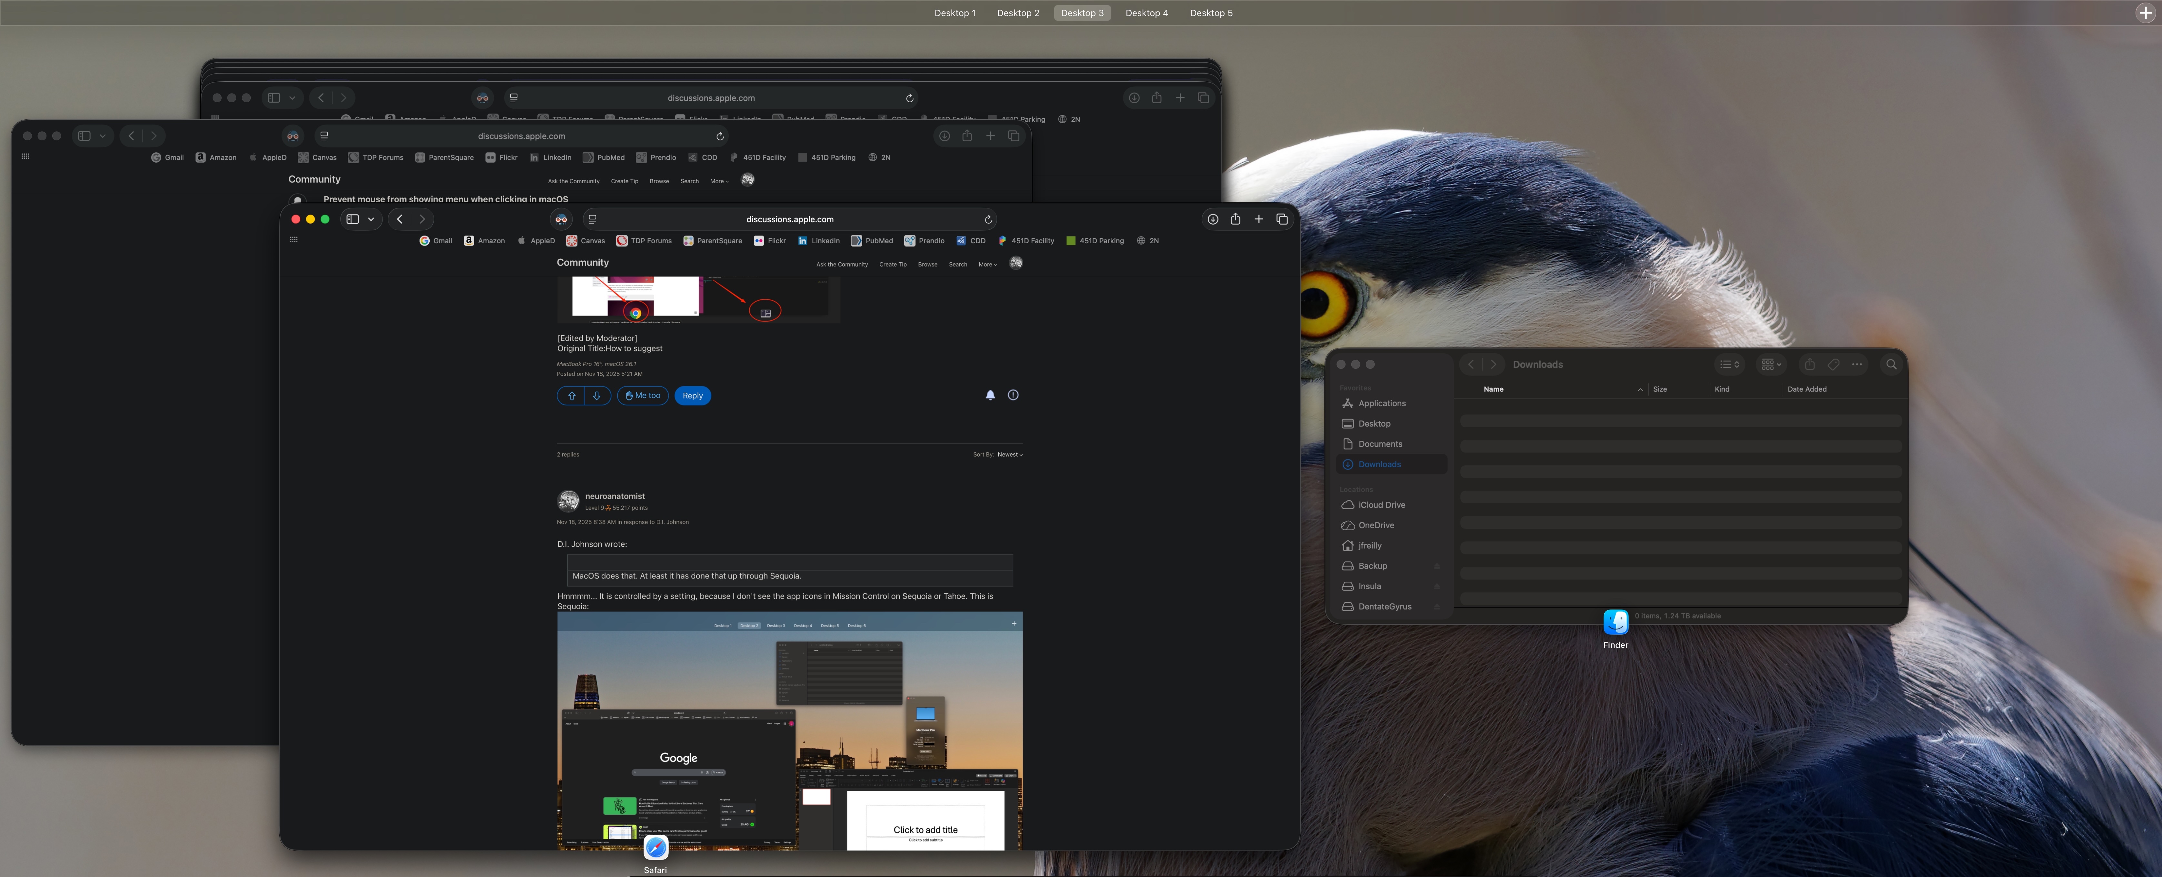Click the report post exclamation icon
This screenshot has height=877, width=2162.
(x=1013, y=395)
